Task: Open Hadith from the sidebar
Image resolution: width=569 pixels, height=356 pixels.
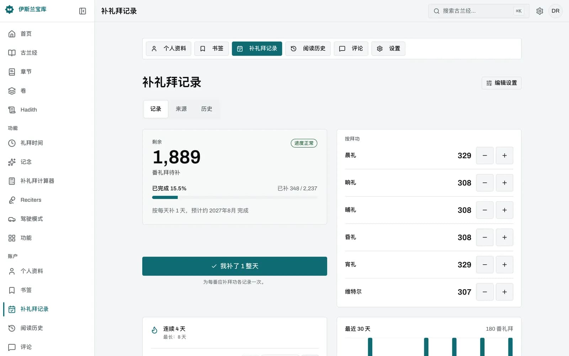Action: (47, 110)
